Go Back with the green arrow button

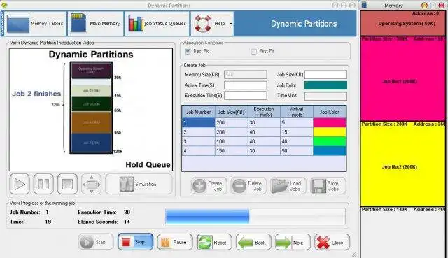253,242
